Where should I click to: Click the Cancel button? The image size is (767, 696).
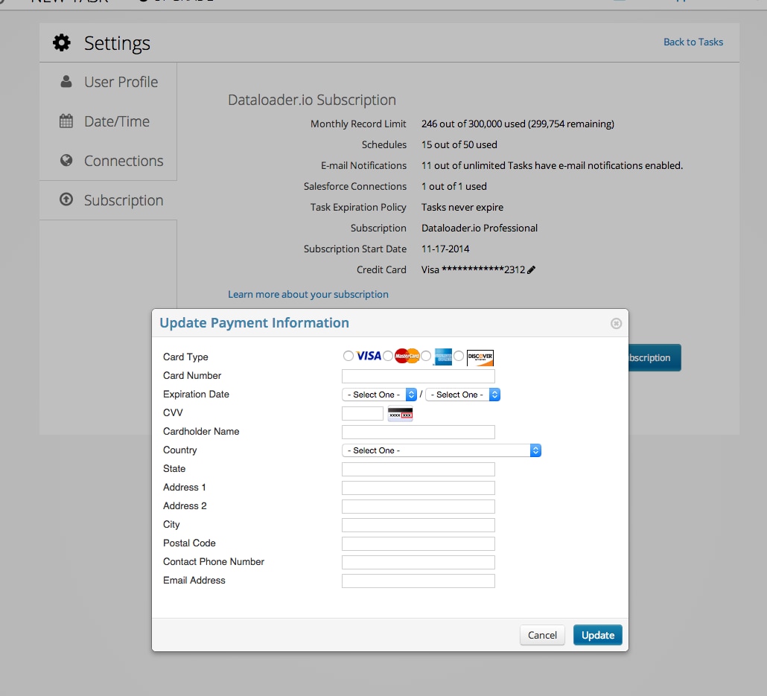[x=542, y=635]
